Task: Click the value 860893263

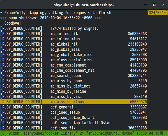Action: point(137,34)
